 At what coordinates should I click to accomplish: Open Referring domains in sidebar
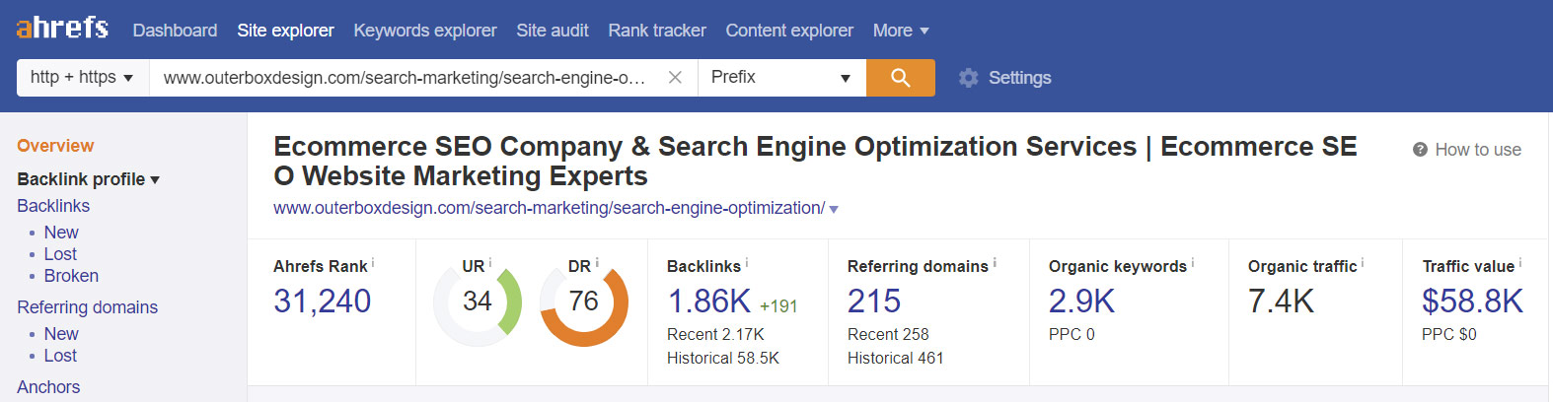point(87,307)
